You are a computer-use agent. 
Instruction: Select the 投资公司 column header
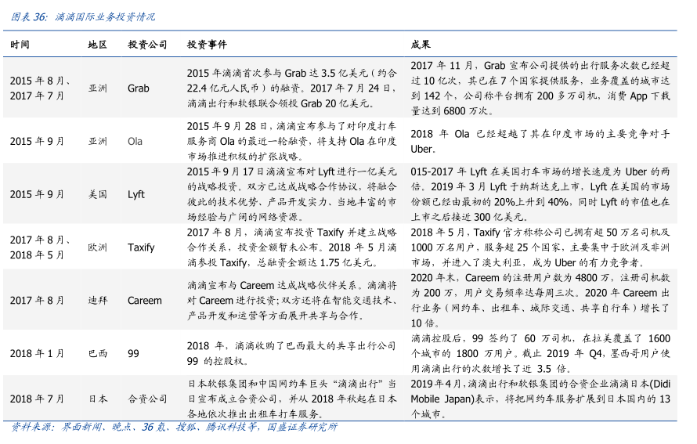[x=147, y=45]
